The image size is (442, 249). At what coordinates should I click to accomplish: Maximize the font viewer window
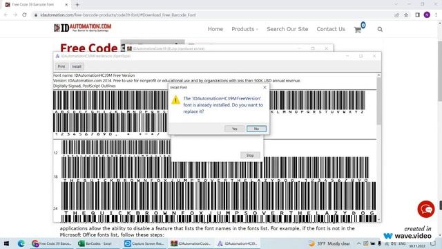pyautogui.click(x=361, y=56)
